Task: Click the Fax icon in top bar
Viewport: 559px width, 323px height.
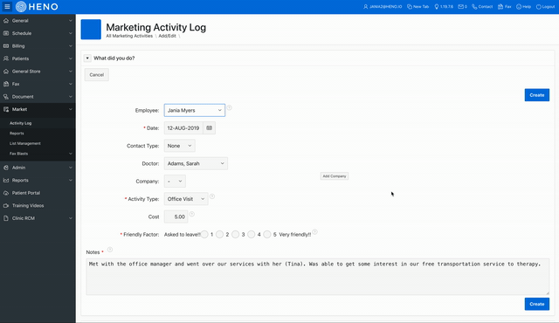Action: pyautogui.click(x=500, y=7)
